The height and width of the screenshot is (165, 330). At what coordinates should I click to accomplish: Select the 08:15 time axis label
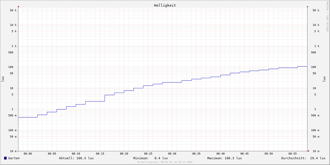(x=100, y=154)
